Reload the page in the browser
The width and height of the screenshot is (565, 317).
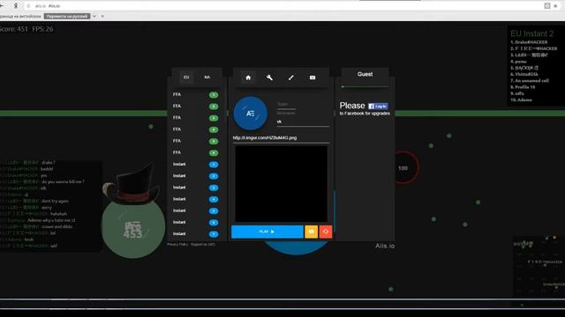[x=28, y=6]
